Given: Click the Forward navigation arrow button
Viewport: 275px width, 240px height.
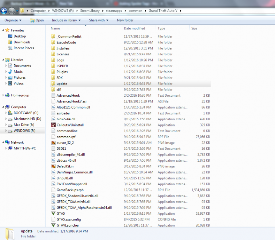Looking at the screenshot, I should tap(11, 11).
